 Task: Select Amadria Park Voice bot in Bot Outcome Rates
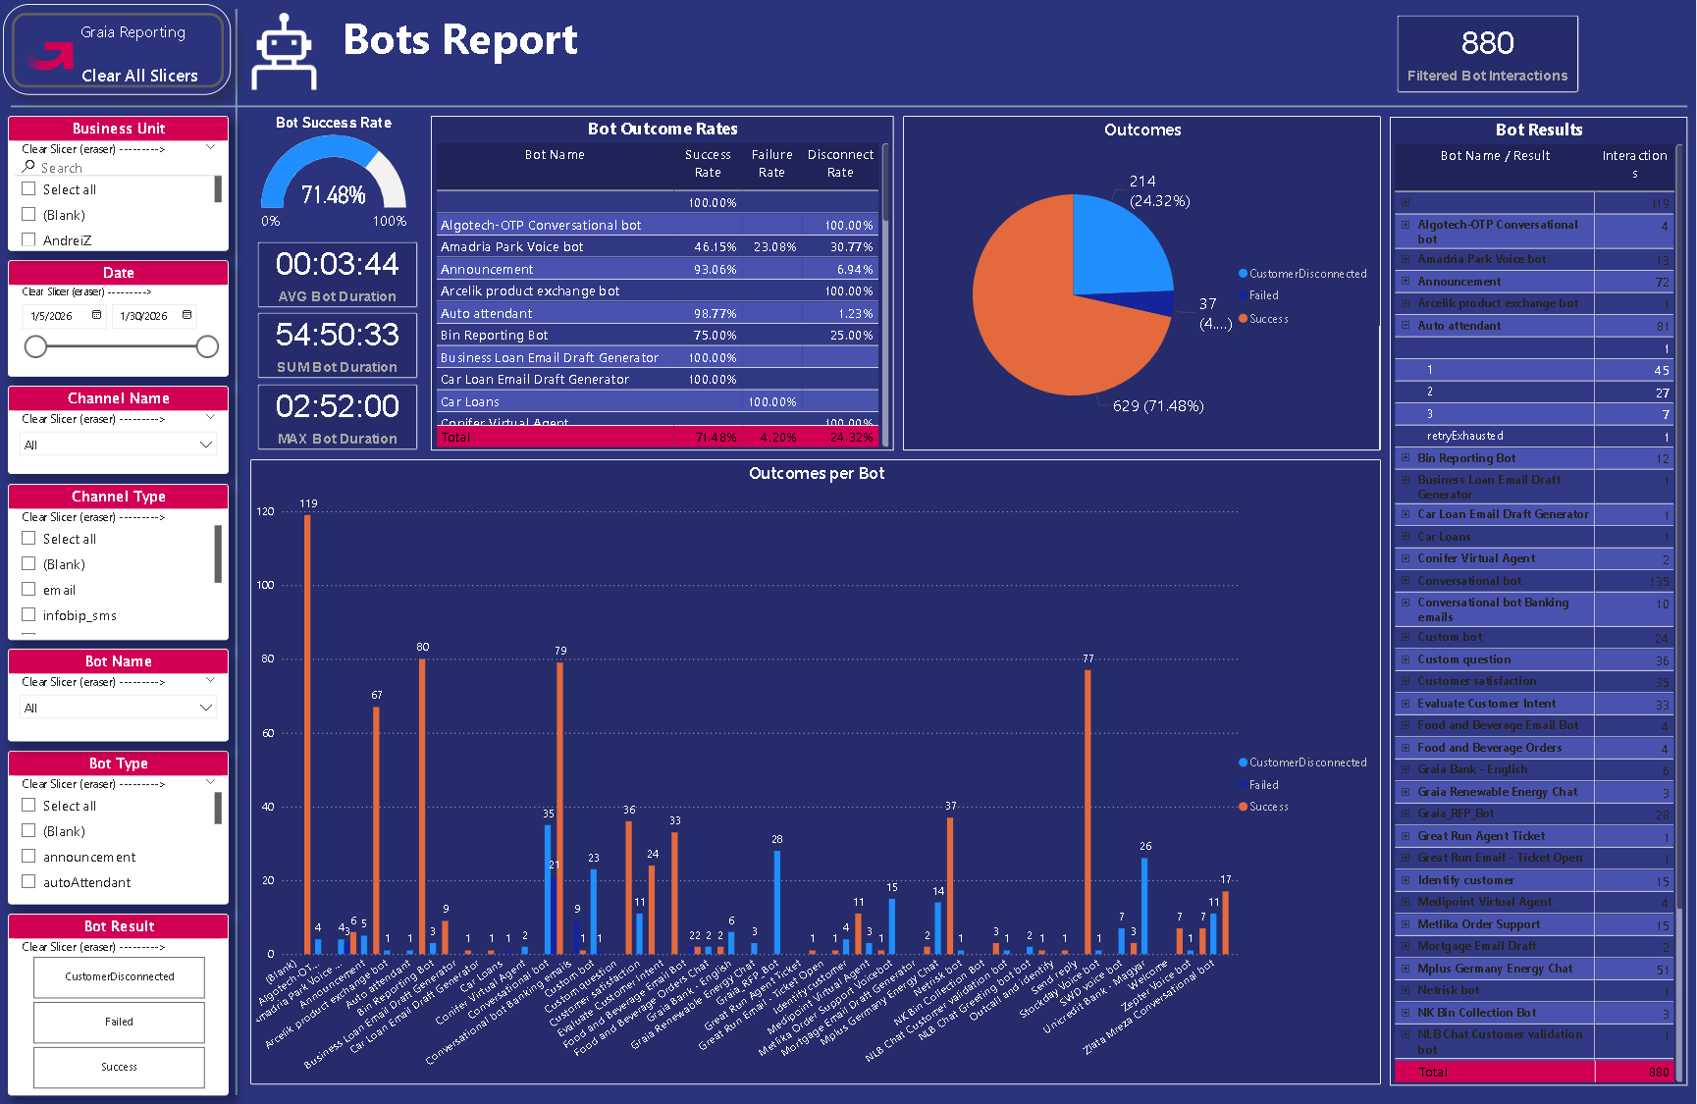coord(658,247)
